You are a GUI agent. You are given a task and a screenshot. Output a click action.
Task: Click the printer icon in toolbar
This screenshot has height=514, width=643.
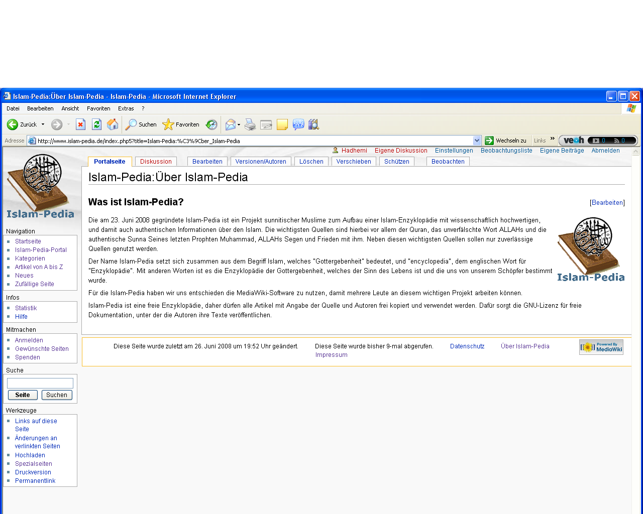point(250,124)
